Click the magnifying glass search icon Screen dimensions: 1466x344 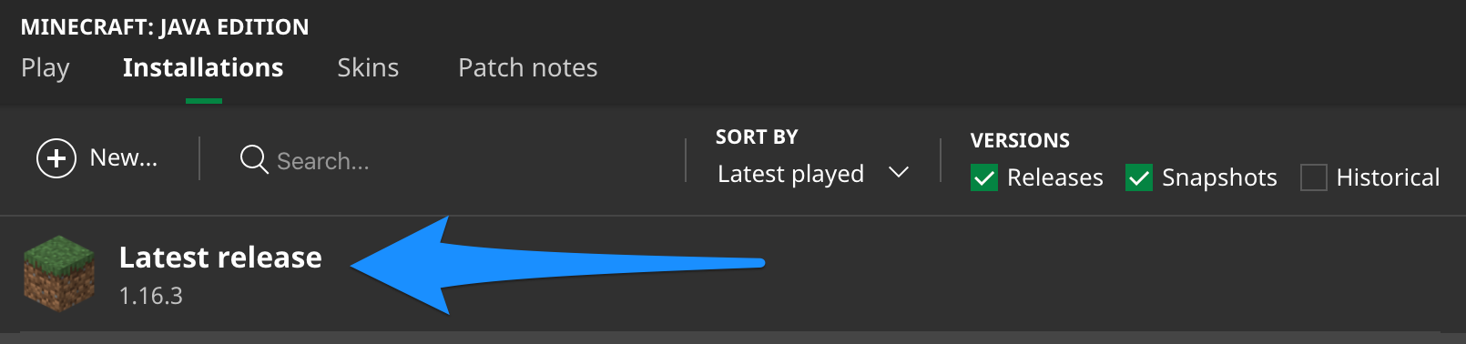click(x=254, y=159)
